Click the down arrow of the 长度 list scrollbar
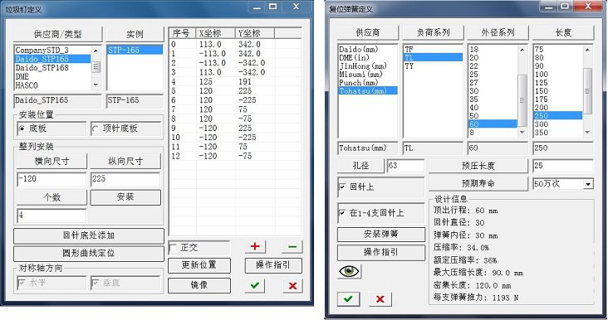Screen dimensions: 608x320 [587, 133]
